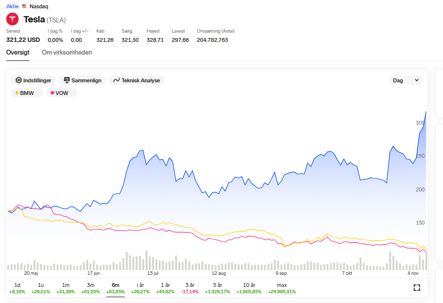The width and height of the screenshot is (443, 303).
Task: Click the 17 jun date marker
Action: 94,273
